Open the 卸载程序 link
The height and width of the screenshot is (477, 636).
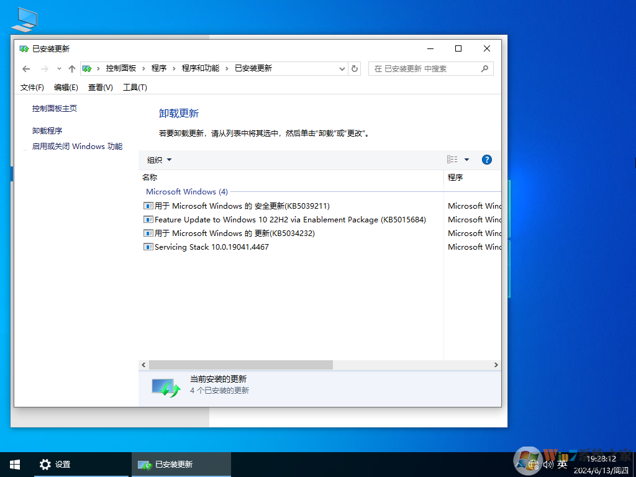pos(47,130)
